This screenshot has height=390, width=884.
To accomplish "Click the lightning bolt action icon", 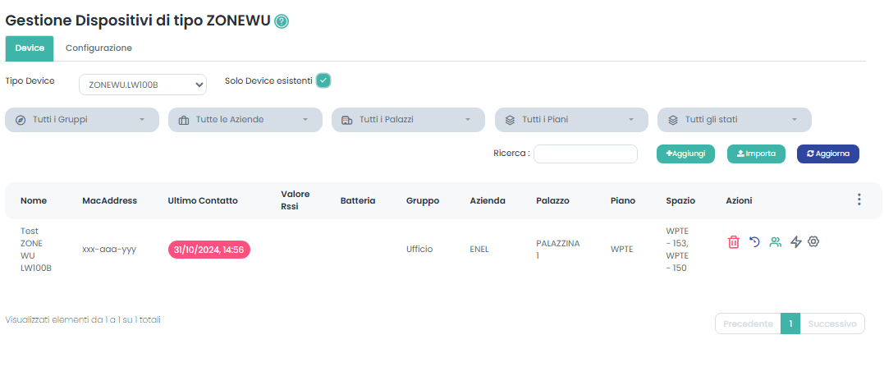I will point(795,242).
